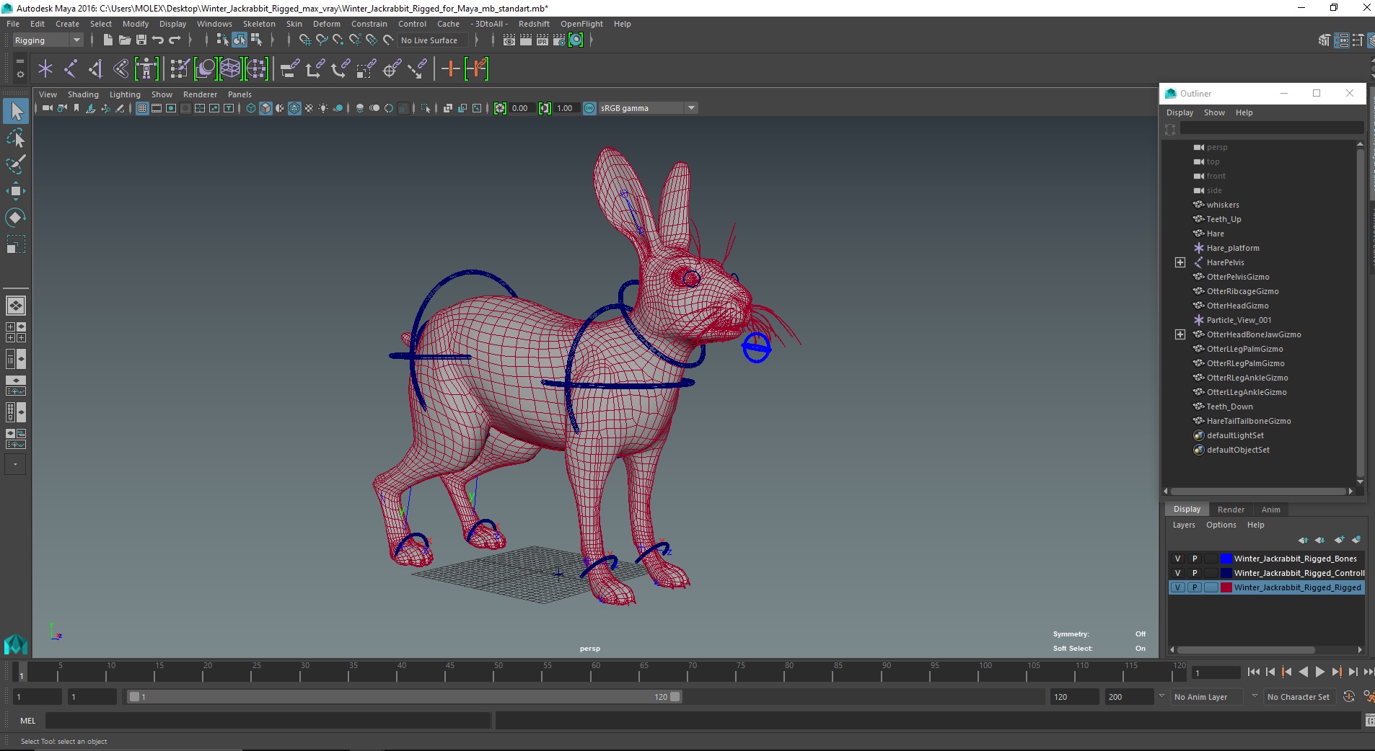Open the HumanIK quick rig shelf icon
Image resolution: width=1375 pixels, height=751 pixels.
point(146,68)
